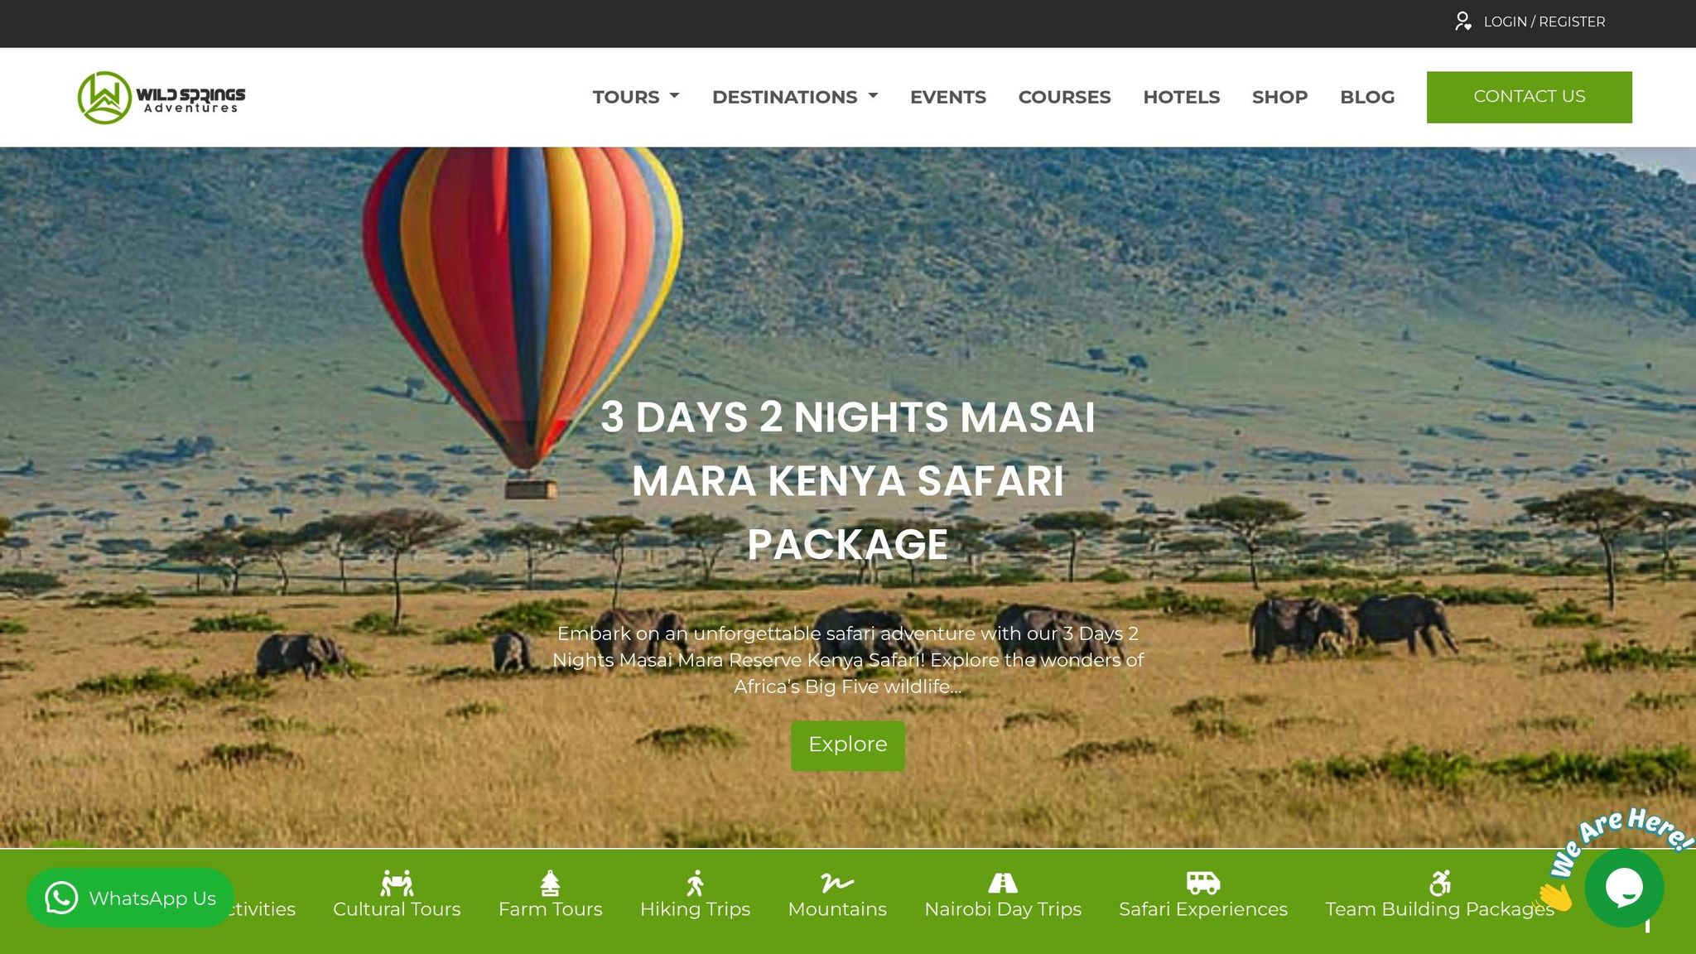Start a chat via WhatsApp Us button

click(x=130, y=898)
